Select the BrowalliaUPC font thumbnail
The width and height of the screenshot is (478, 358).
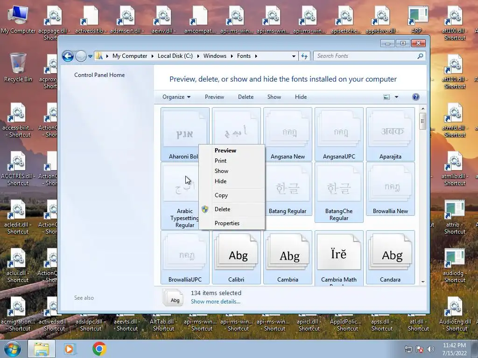[x=185, y=257]
